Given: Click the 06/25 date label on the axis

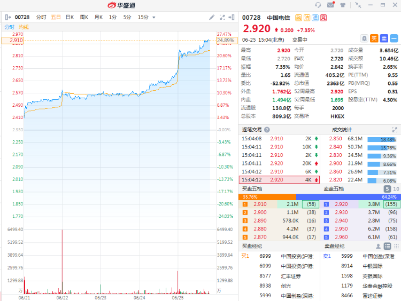Looking at the screenshot, I should [178, 298].
